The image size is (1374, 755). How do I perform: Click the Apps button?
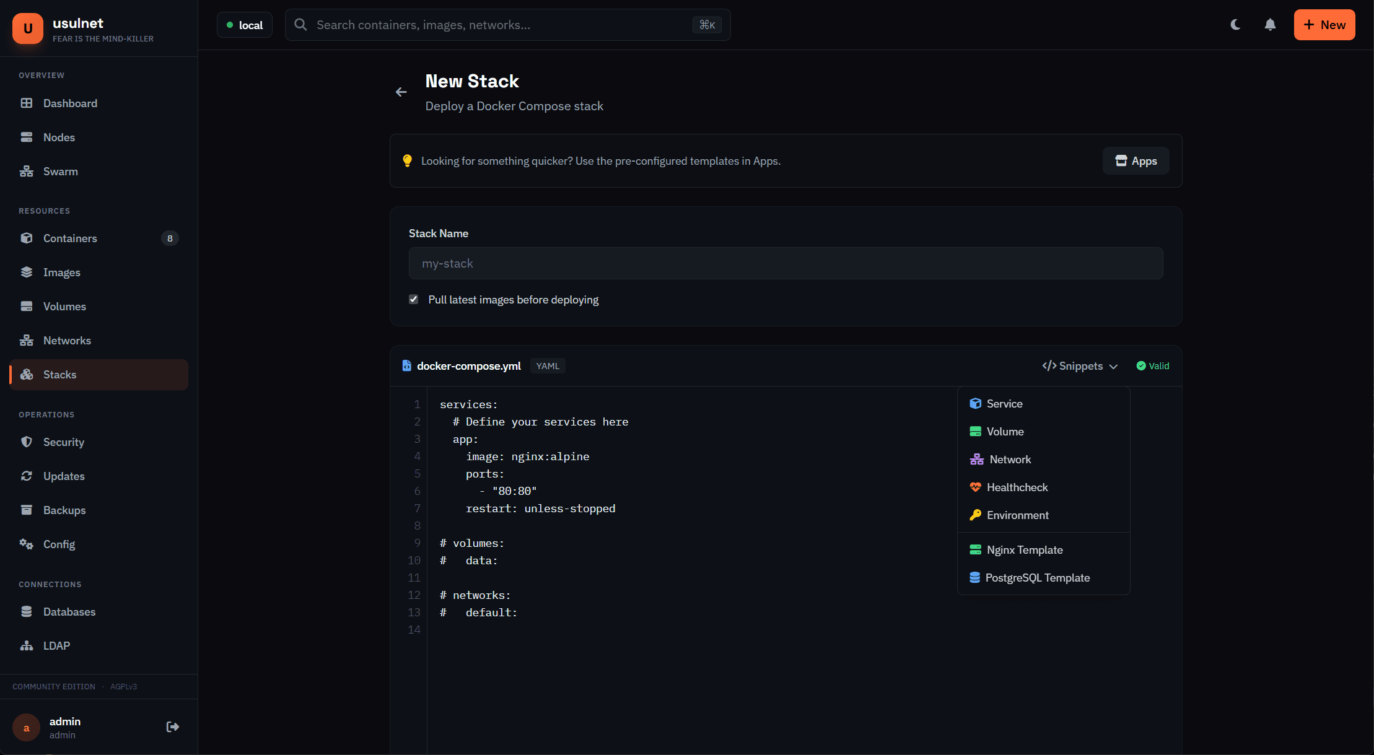click(1136, 160)
